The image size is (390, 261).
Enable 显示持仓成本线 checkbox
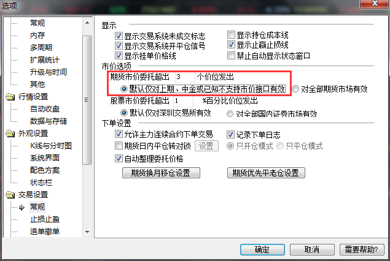click(231, 35)
